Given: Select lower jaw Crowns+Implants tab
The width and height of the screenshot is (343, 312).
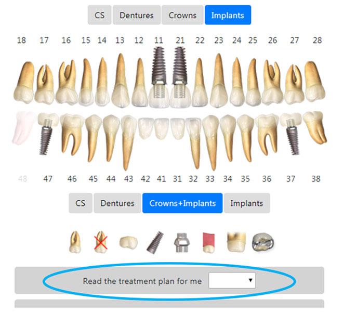Looking at the screenshot, I should coord(182,203).
